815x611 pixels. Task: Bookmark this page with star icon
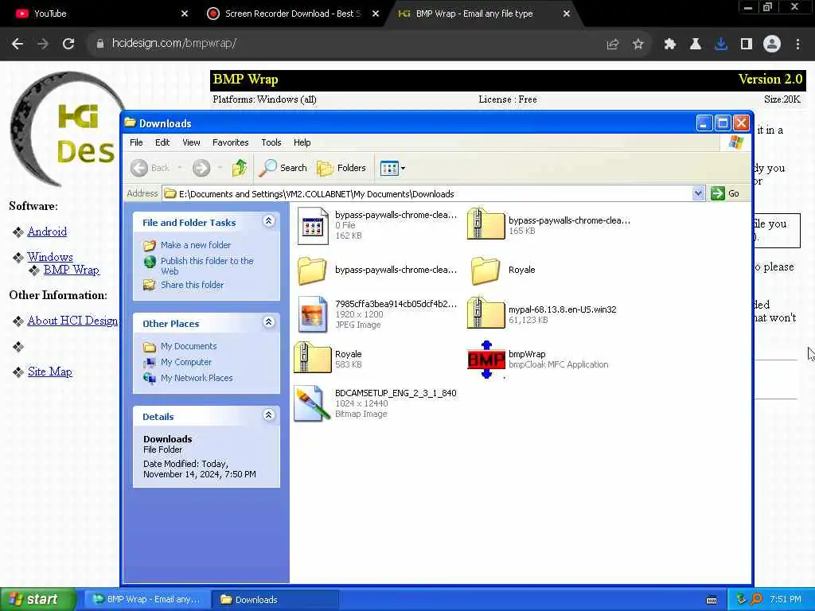point(638,45)
